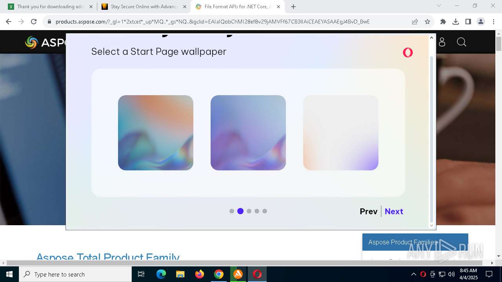502x282 pixels.
Task: Click 'Aspose Total Product Family' heading
Action: click(108, 257)
